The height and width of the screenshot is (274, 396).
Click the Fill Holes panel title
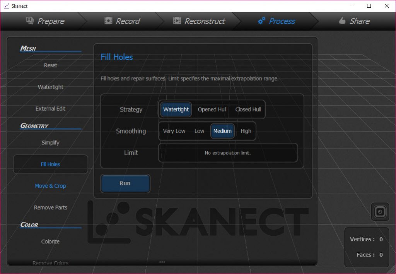(x=117, y=57)
